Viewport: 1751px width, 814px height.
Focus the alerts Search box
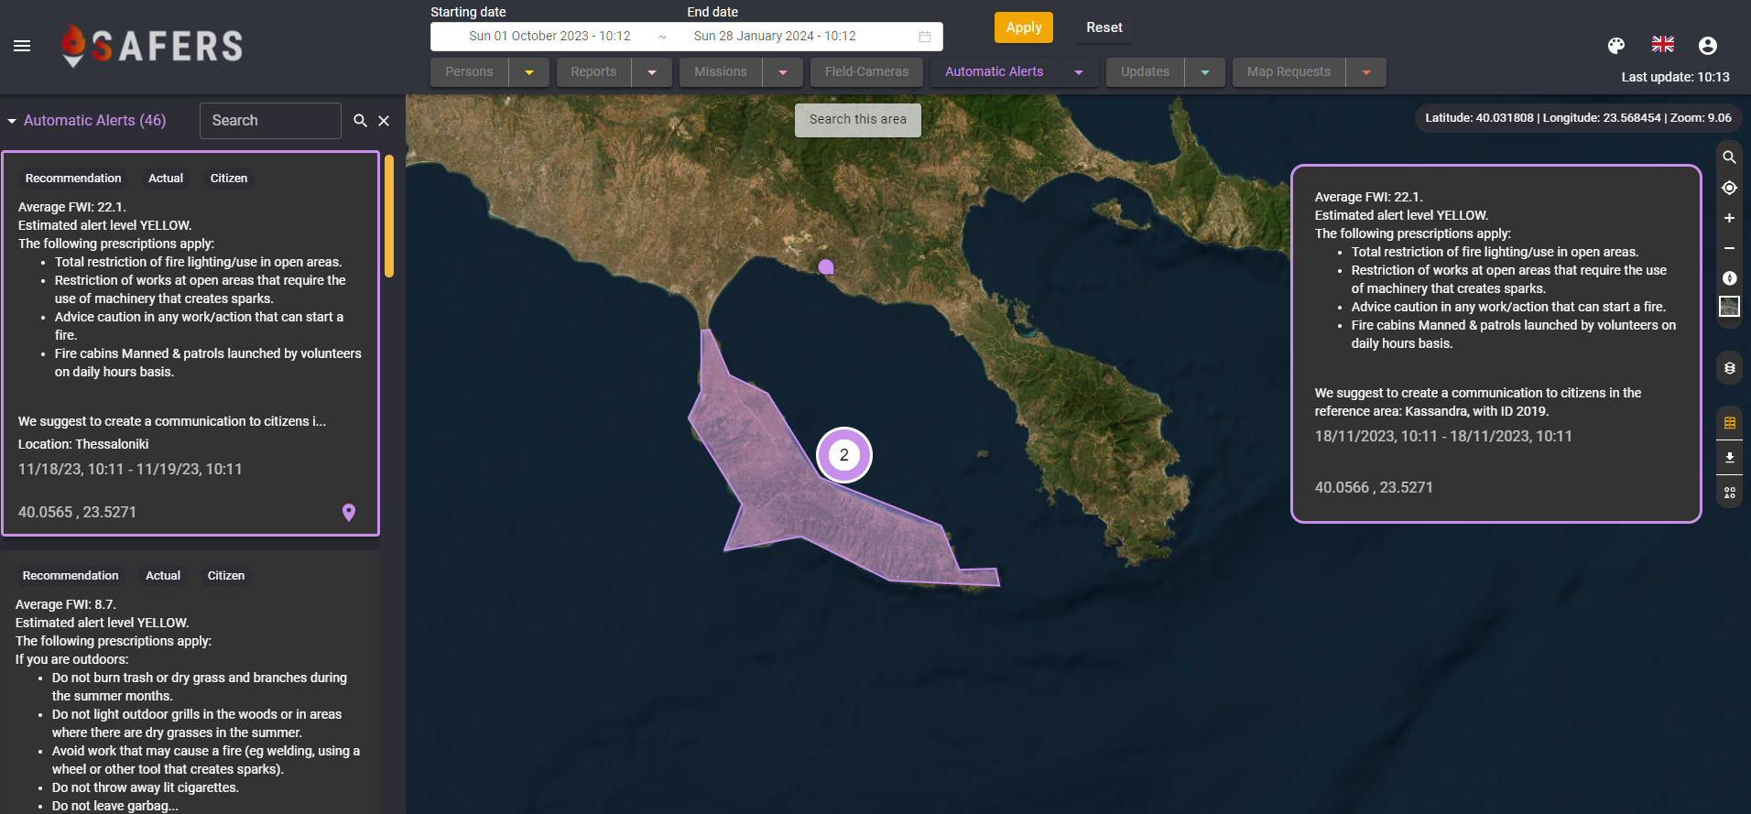[x=270, y=121]
